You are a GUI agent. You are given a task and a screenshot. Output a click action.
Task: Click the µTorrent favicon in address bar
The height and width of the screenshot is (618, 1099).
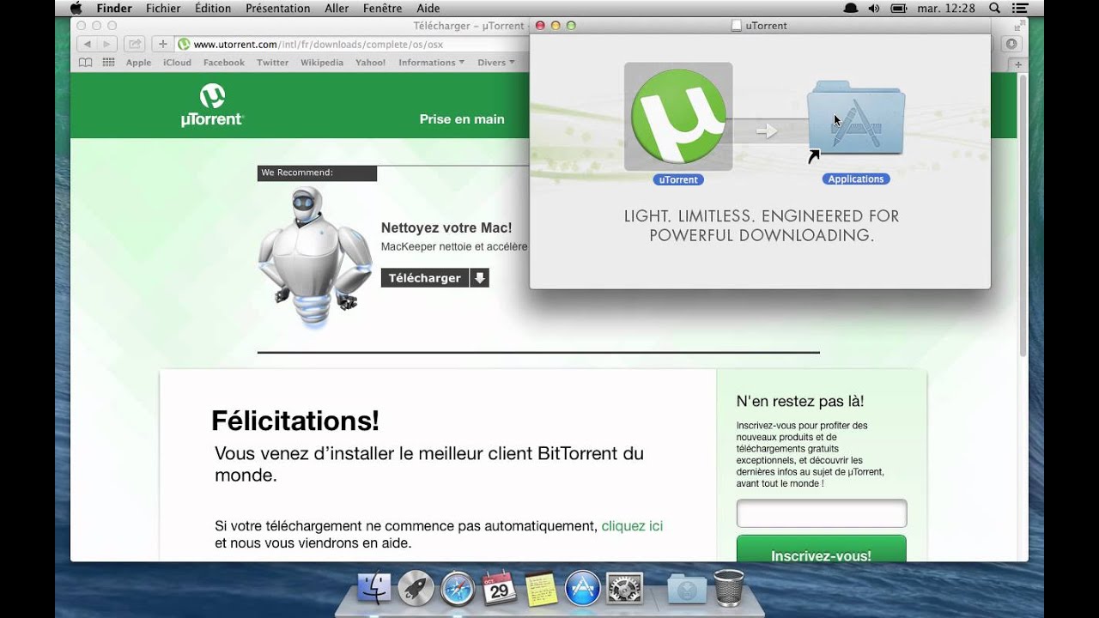tap(184, 44)
